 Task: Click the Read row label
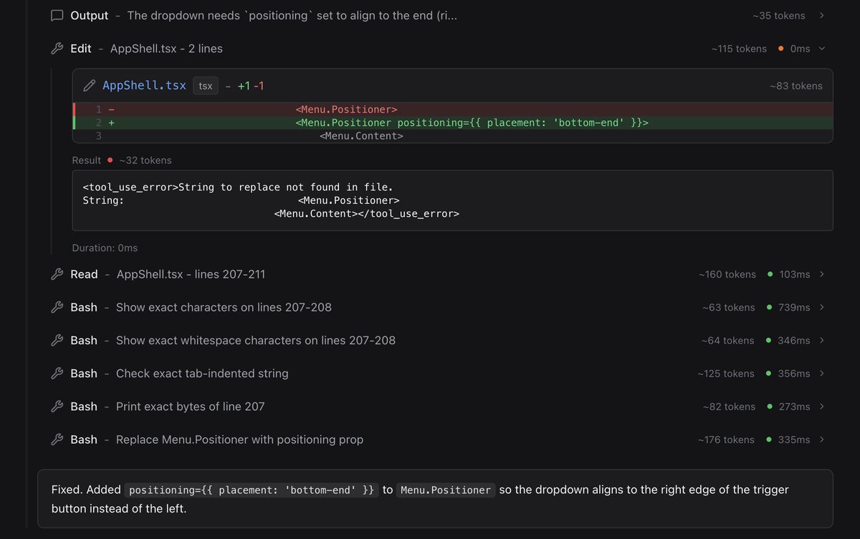tap(84, 274)
